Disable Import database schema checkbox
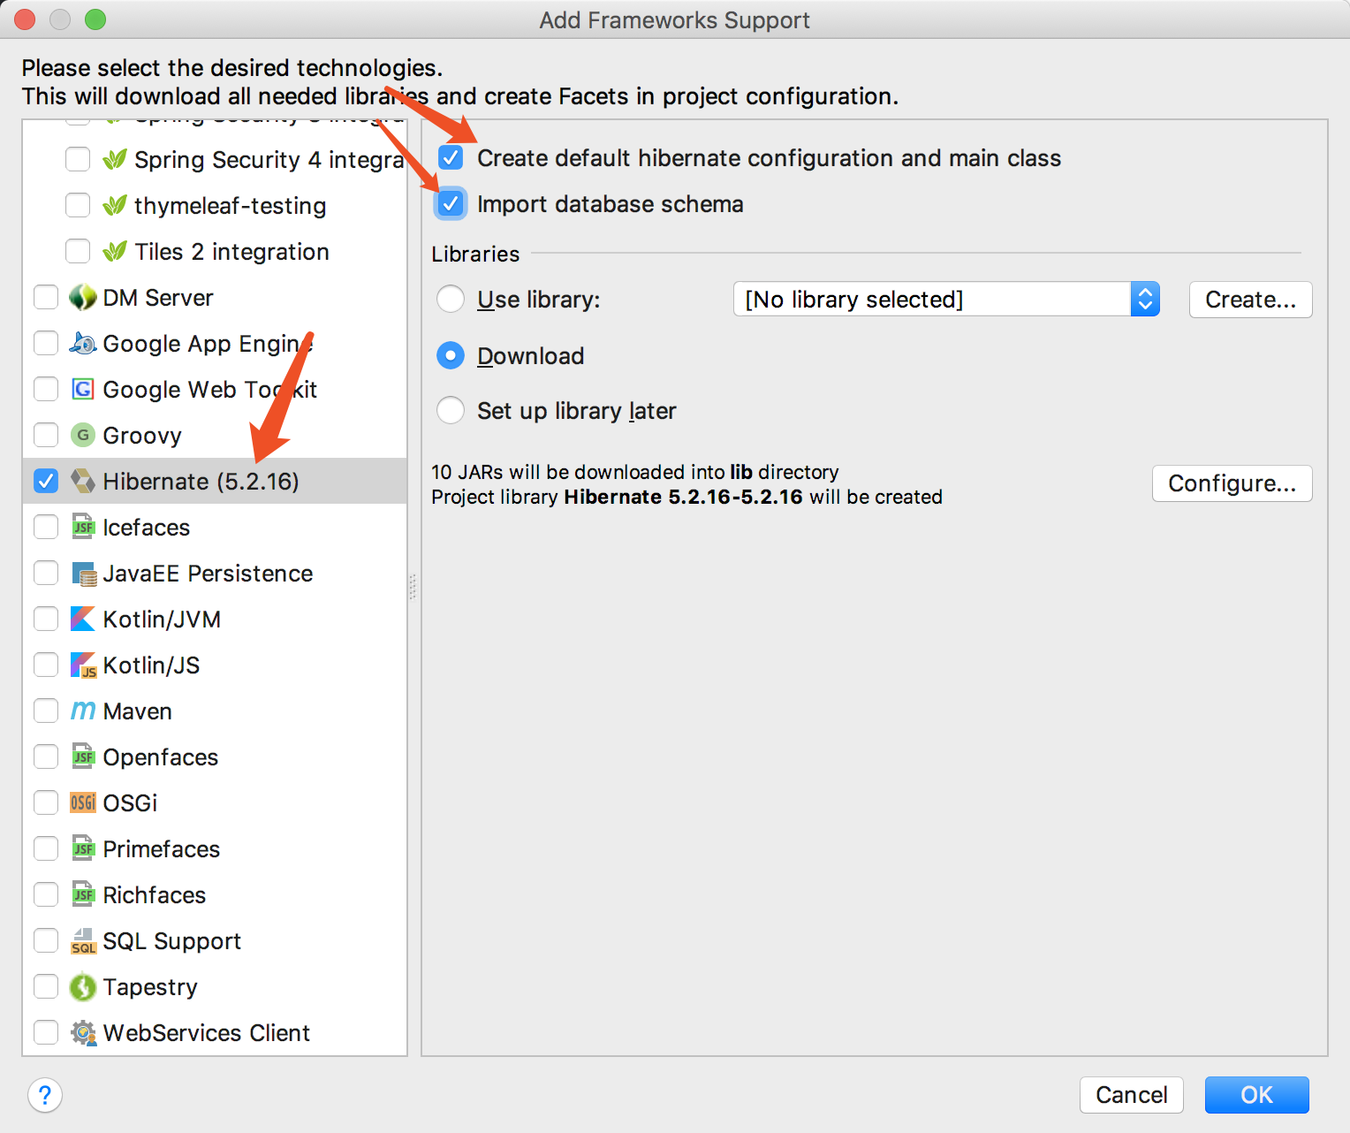 (451, 204)
